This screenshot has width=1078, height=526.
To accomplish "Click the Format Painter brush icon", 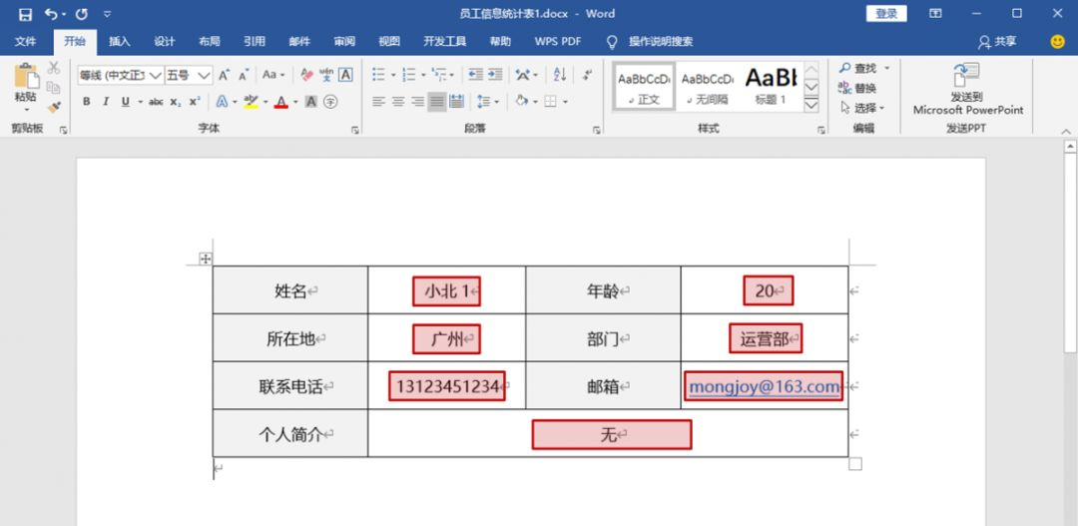I will 54,106.
